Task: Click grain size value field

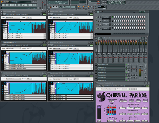Action: pyautogui.click(x=123, y=102)
